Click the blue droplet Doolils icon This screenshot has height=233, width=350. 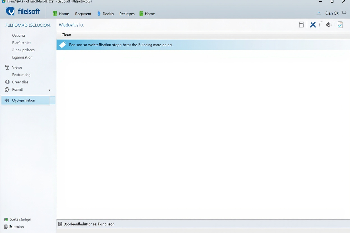99,13
